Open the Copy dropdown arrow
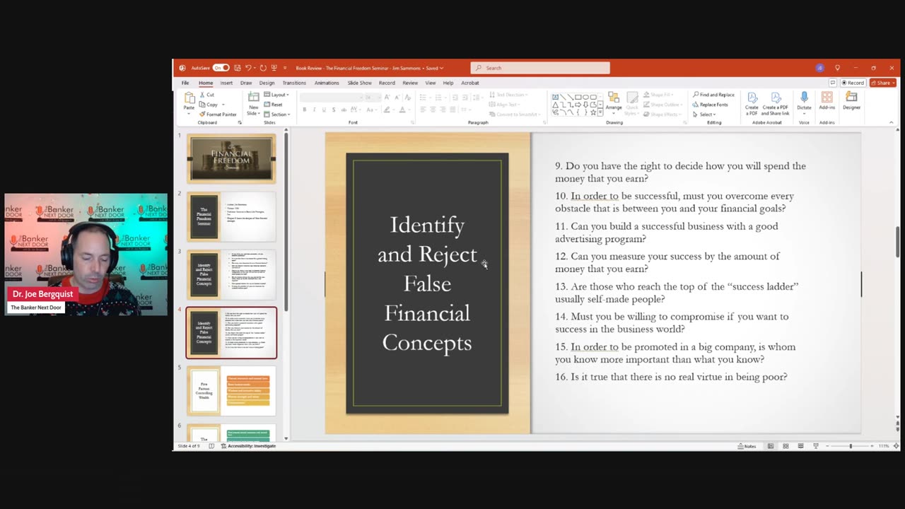 coord(223,105)
